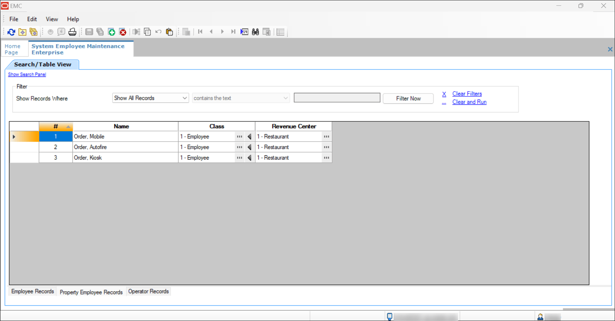
Task: Click the Save disk icon
Action: (x=89, y=32)
